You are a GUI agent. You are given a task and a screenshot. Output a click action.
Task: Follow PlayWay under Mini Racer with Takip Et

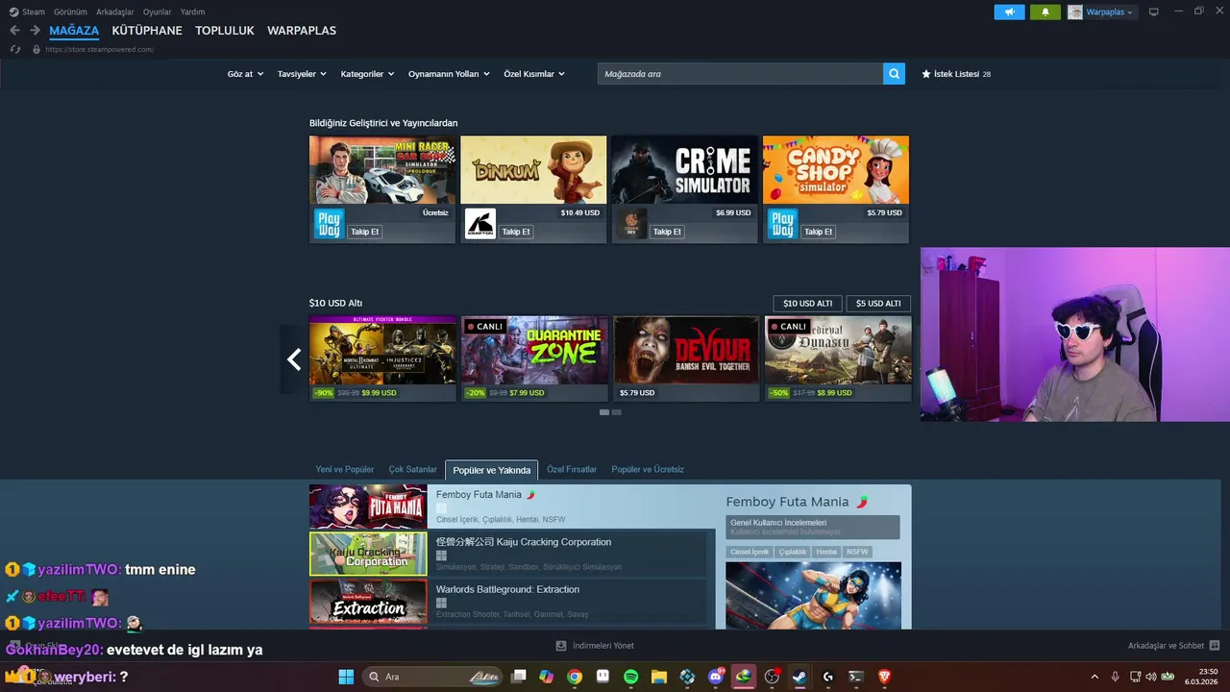pos(364,232)
